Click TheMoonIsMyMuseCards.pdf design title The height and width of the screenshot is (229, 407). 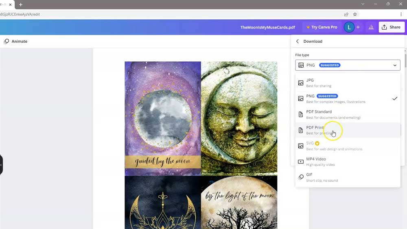[268, 27]
